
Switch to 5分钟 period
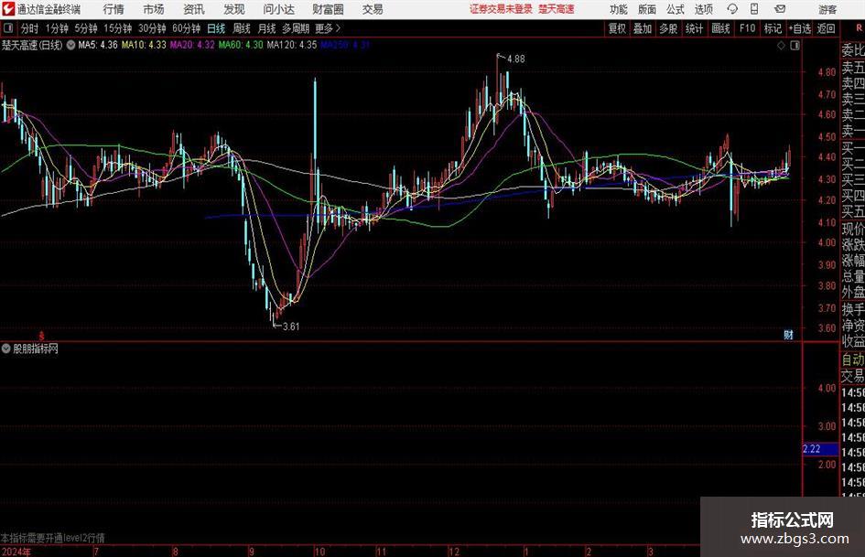[85, 28]
